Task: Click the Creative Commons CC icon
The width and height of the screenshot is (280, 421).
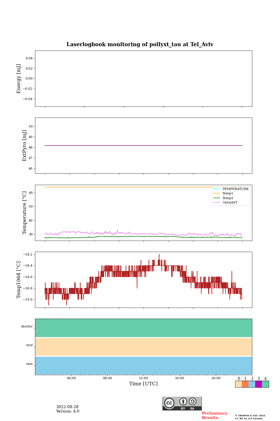Action: click(x=169, y=403)
